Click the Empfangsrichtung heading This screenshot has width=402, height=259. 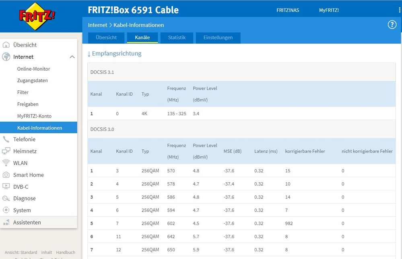(117, 53)
